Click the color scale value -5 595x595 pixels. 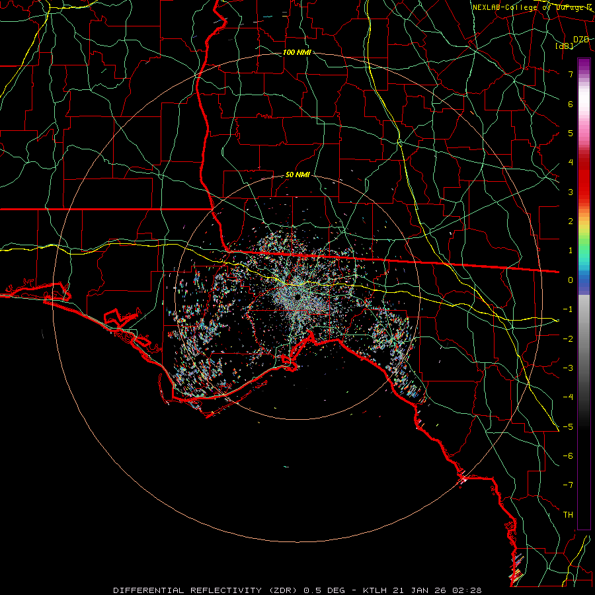tap(568, 427)
